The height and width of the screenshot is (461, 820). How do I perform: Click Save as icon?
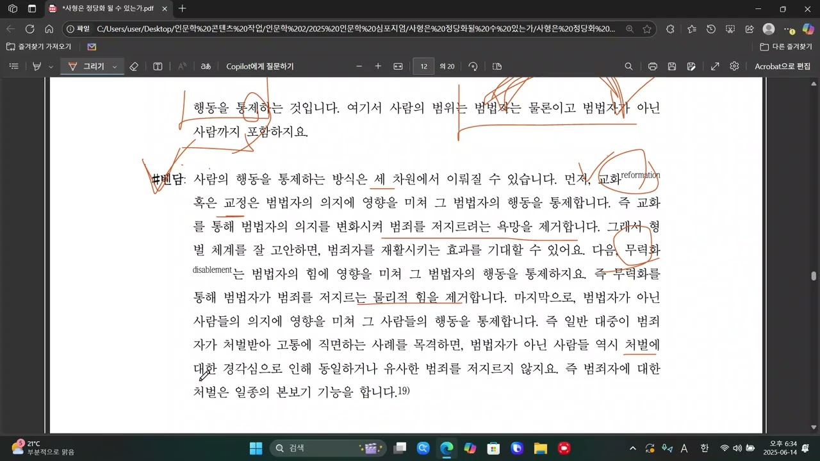(691, 67)
